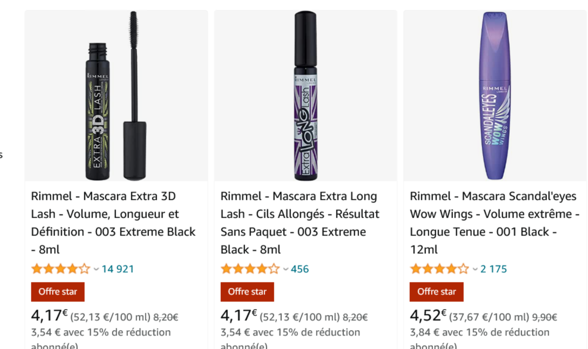Click the Offre star badge on Extra 3D Lash
Screen dimensions: 588x349
click(x=58, y=292)
